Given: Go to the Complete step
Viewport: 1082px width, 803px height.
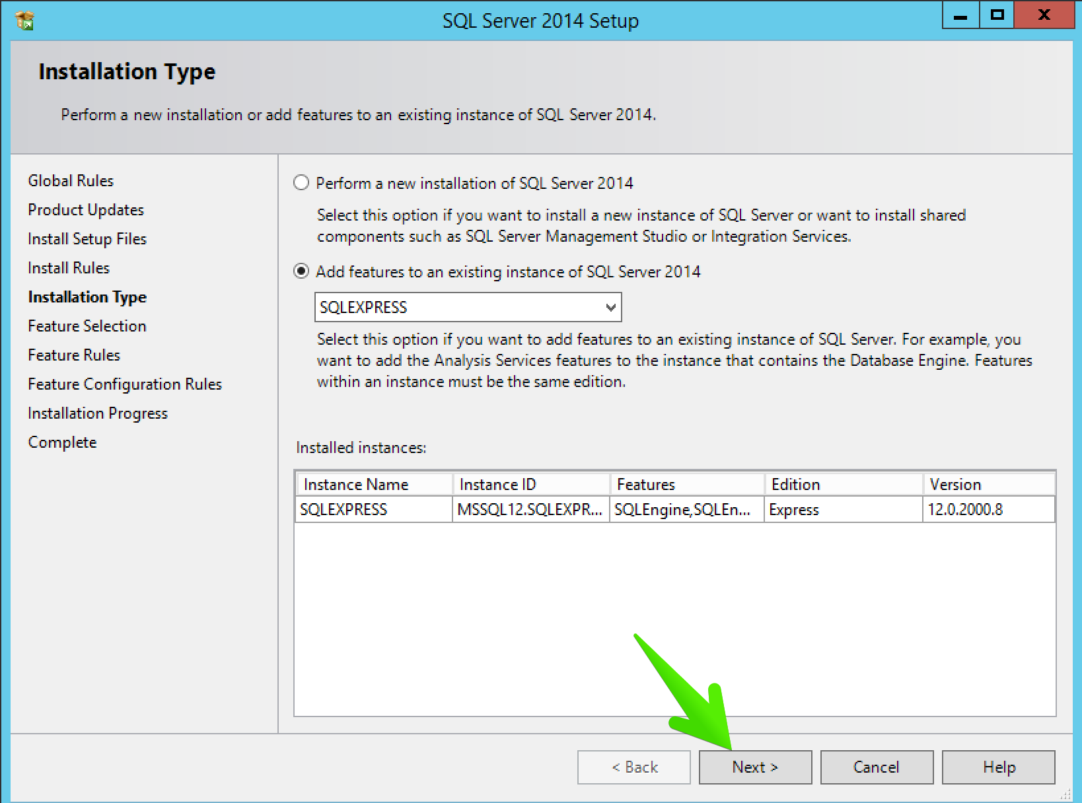Looking at the screenshot, I should (62, 442).
